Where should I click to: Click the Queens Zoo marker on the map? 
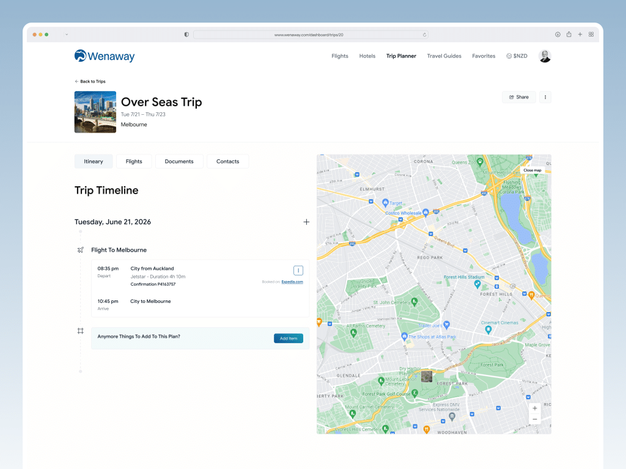click(x=480, y=162)
